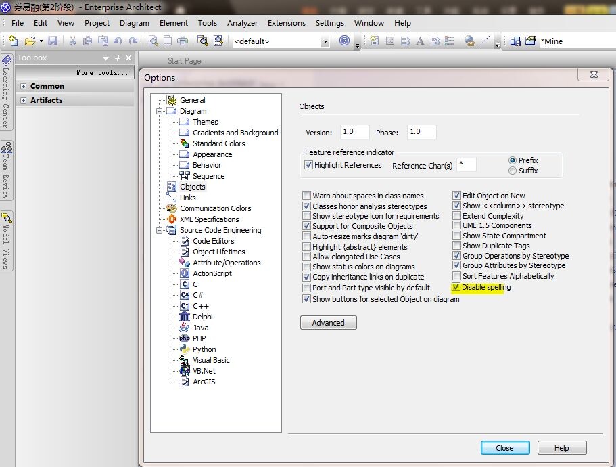The height and width of the screenshot is (467, 616).
Task: Open the Learning Center side tab
Action: tap(6, 92)
